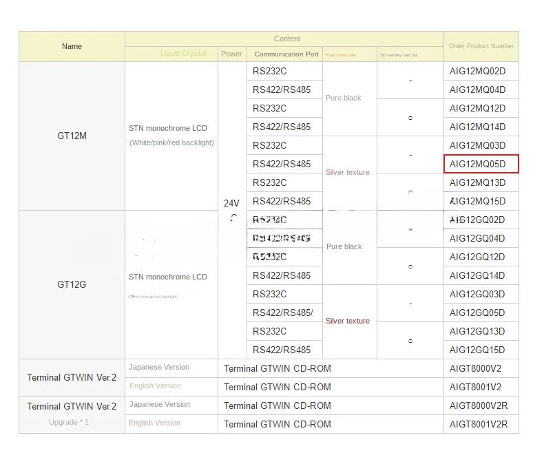Select the 24V power value
Viewport: 544px width, 455px height.
[231, 203]
